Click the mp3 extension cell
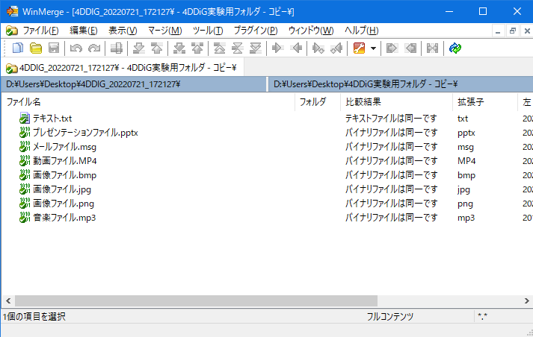533x337 pixels. [466, 218]
